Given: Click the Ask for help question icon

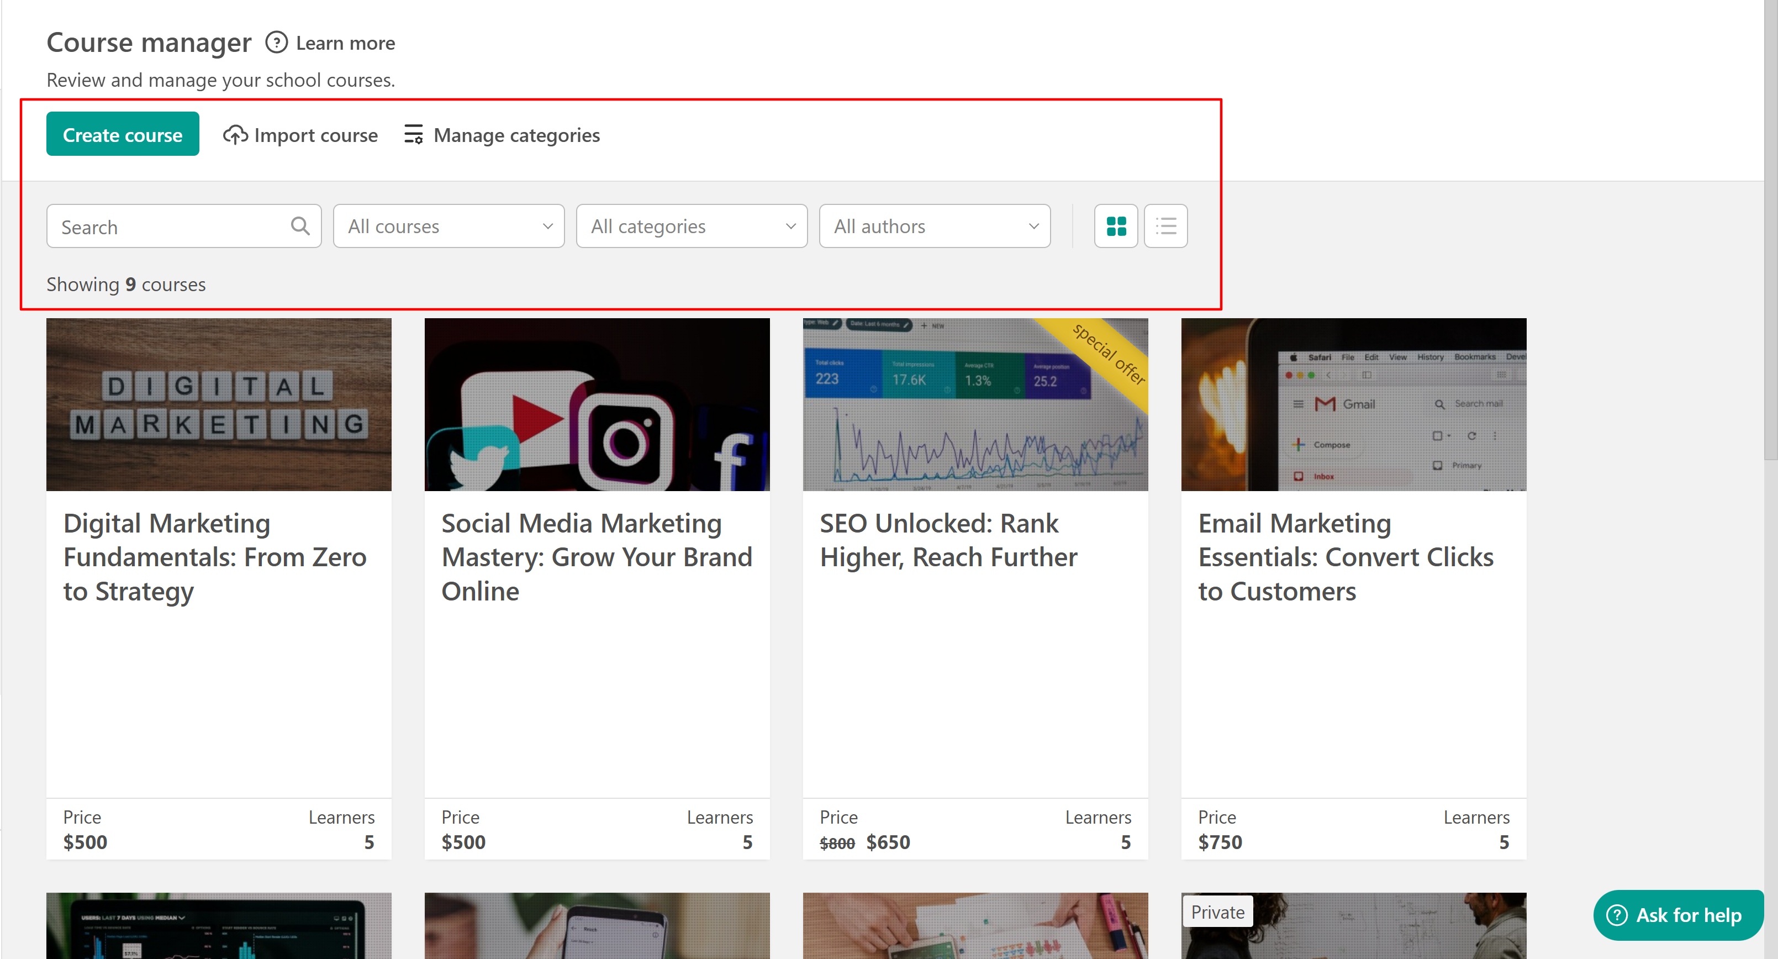Looking at the screenshot, I should (1617, 915).
